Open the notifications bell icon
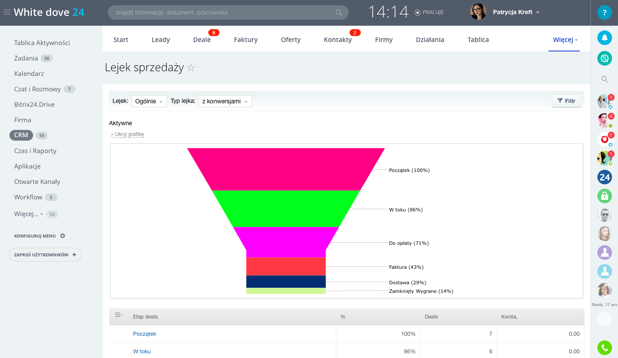Viewport: 618px width, 358px height. click(604, 38)
